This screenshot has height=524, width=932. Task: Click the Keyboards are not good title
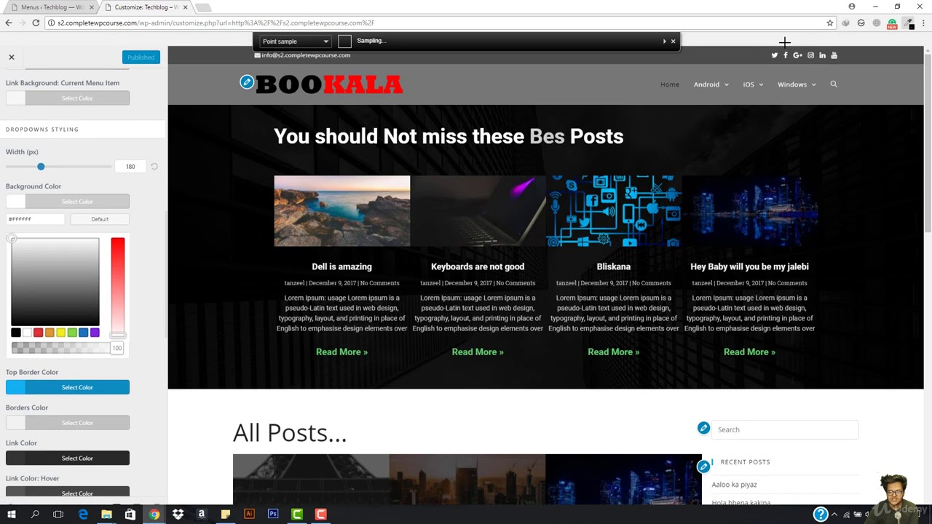tap(478, 267)
